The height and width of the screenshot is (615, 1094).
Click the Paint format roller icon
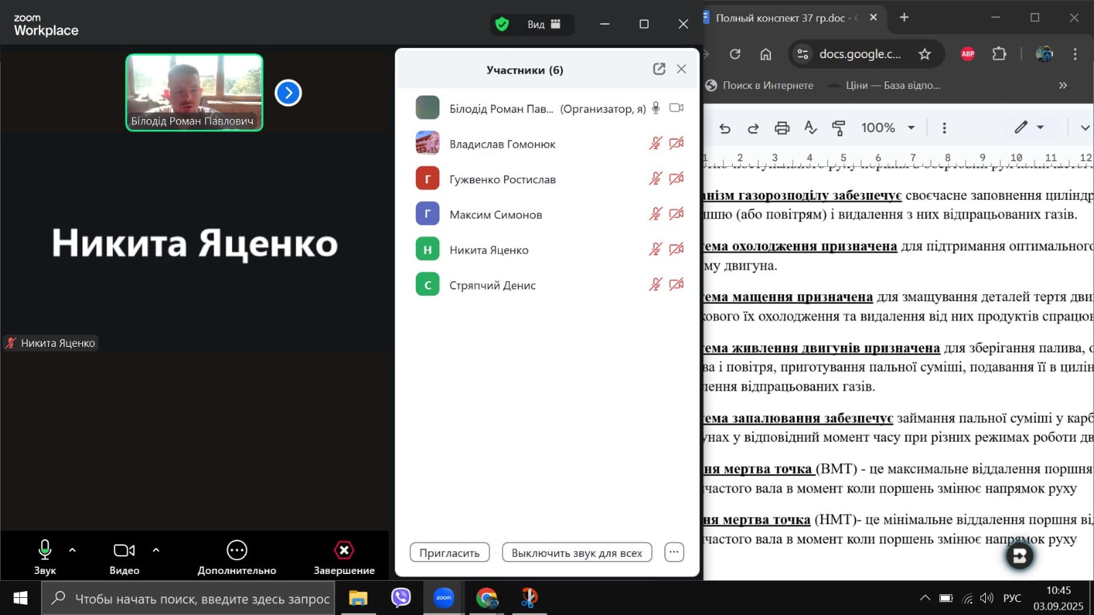[x=838, y=128]
